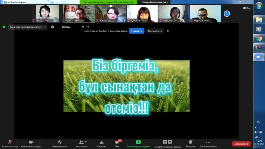Screen dimensions: 265x149
Task: Click the Windows Start orb
Action: pos(259,6)
